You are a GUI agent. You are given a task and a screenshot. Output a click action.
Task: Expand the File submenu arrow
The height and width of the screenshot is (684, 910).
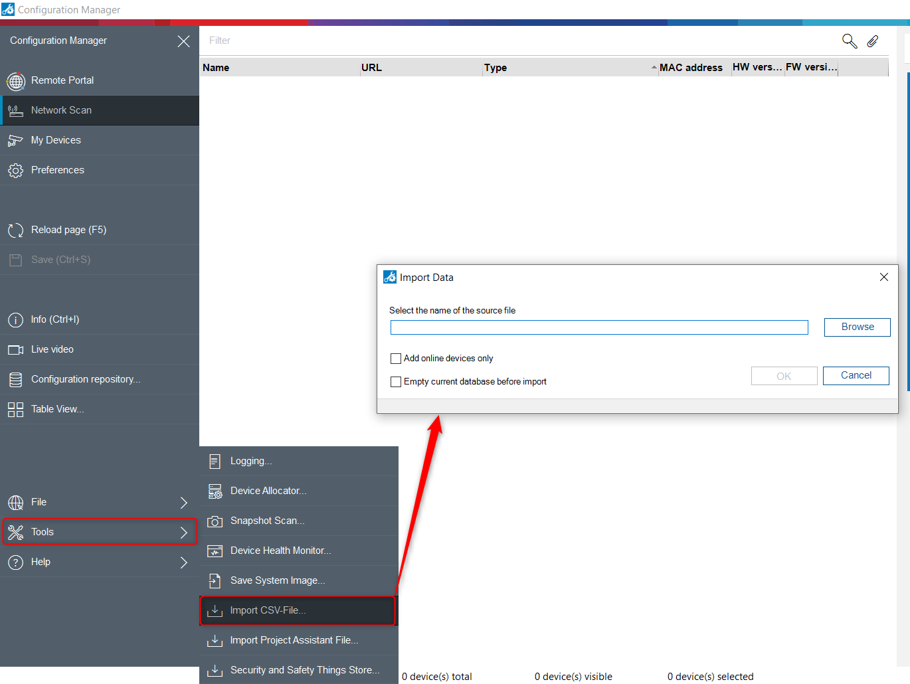pos(184,503)
